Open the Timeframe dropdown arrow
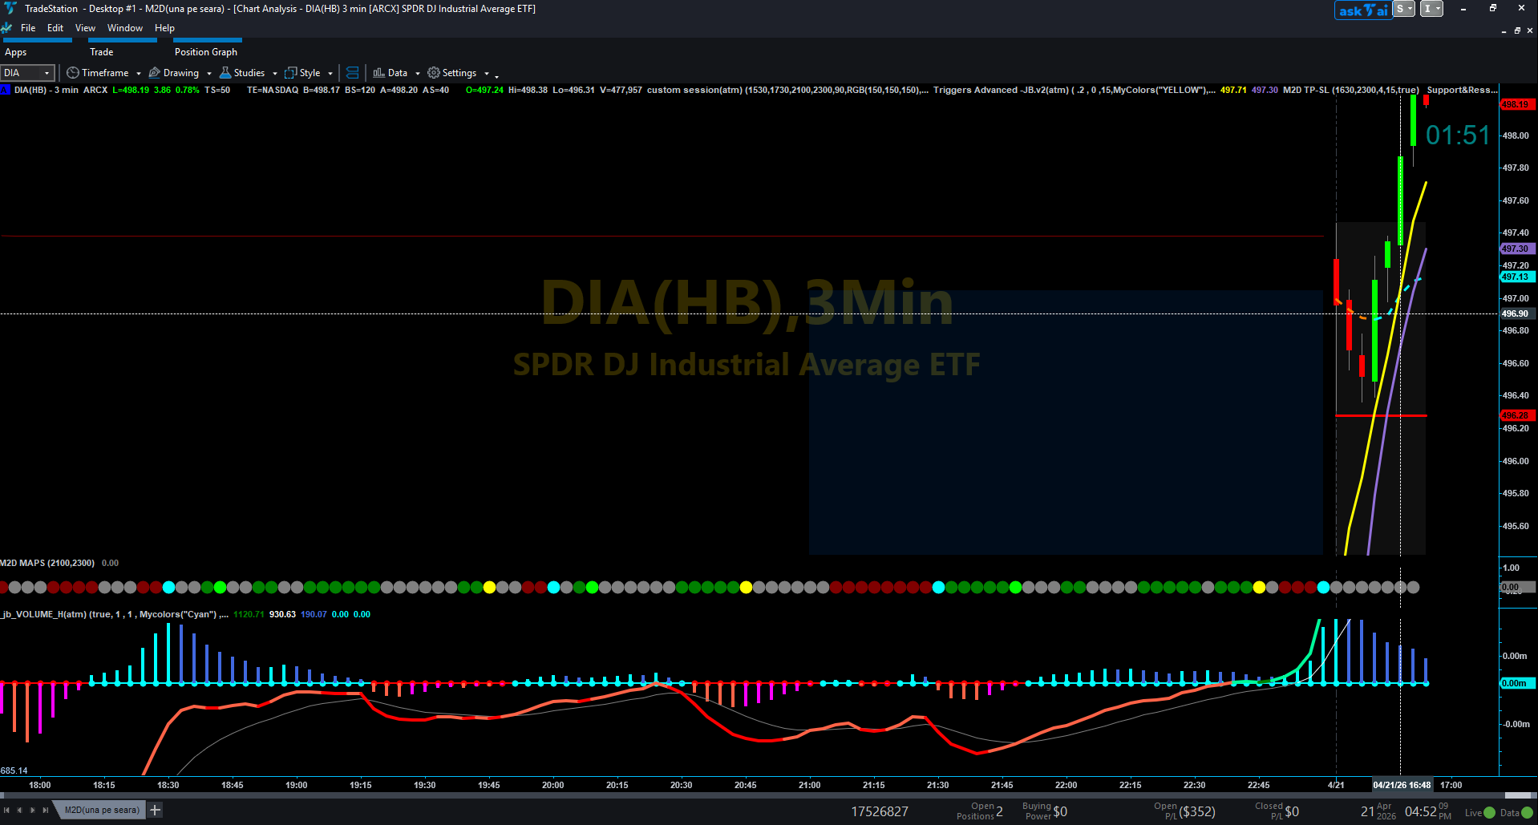 (x=138, y=73)
